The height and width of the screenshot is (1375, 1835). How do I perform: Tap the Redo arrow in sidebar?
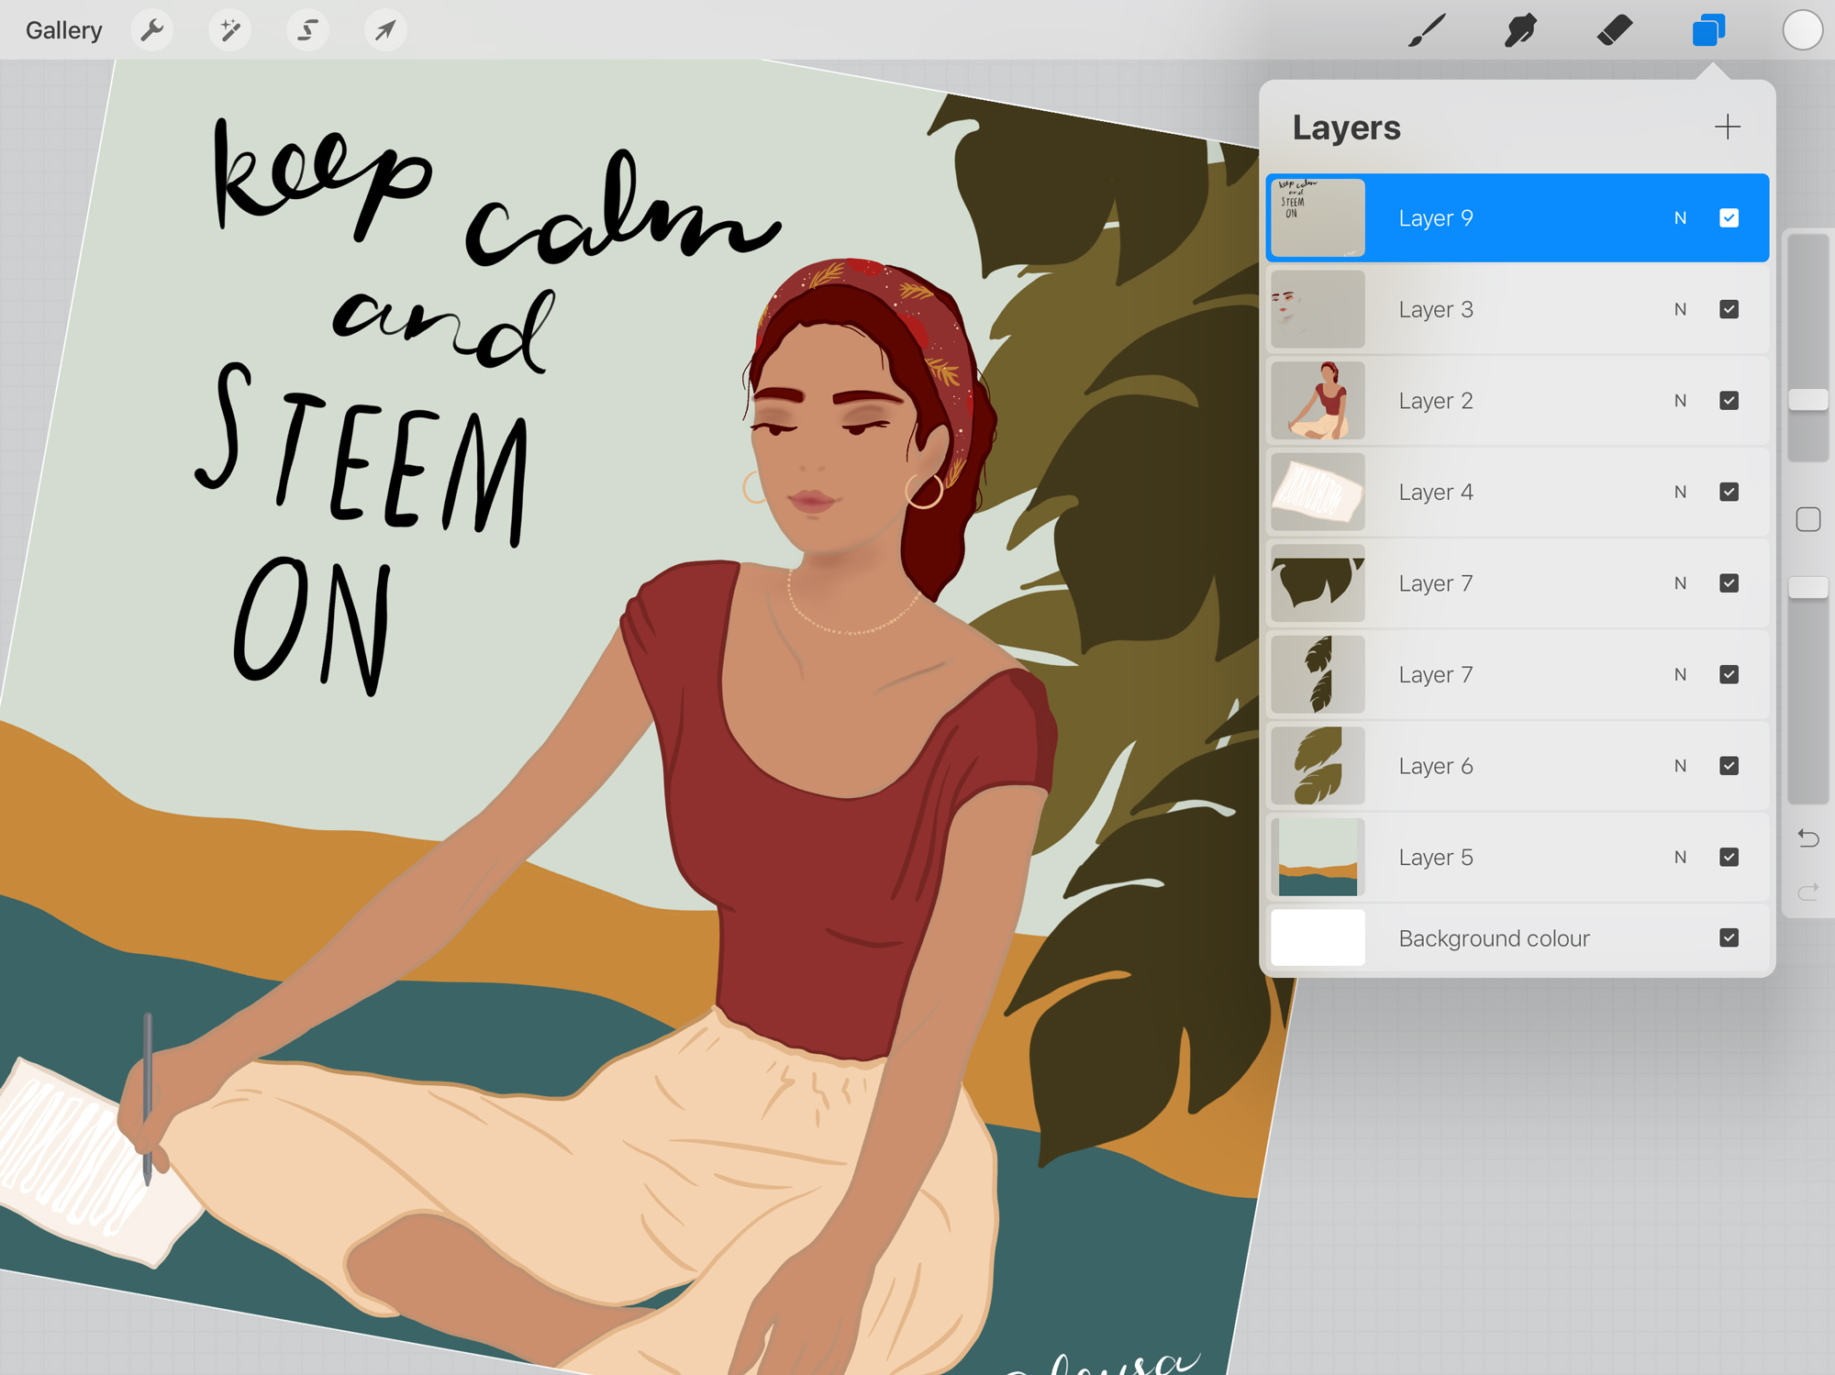point(1807,891)
